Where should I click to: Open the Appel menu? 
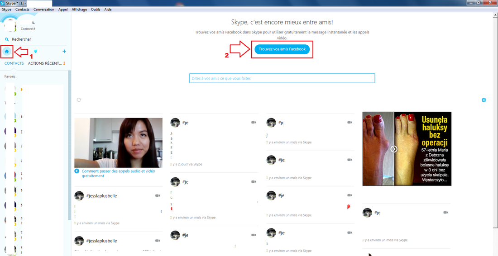click(x=63, y=9)
